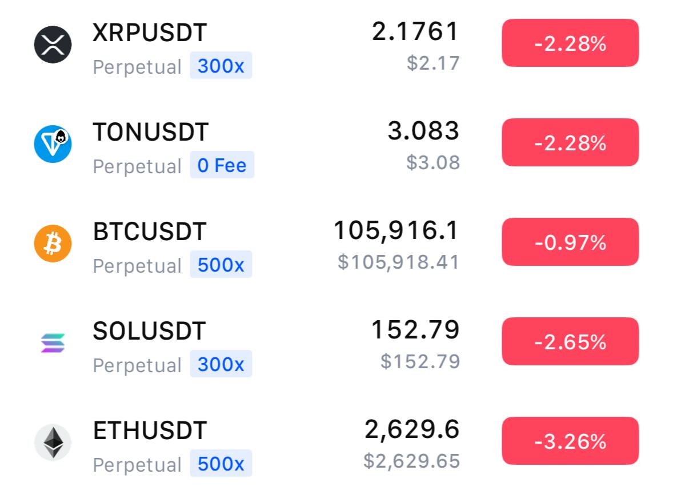Click the Bitcoin orange logo icon
Viewport: 673px width, 502px height.
tap(53, 244)
